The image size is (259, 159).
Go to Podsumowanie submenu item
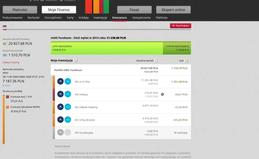[x=12, y=18]
